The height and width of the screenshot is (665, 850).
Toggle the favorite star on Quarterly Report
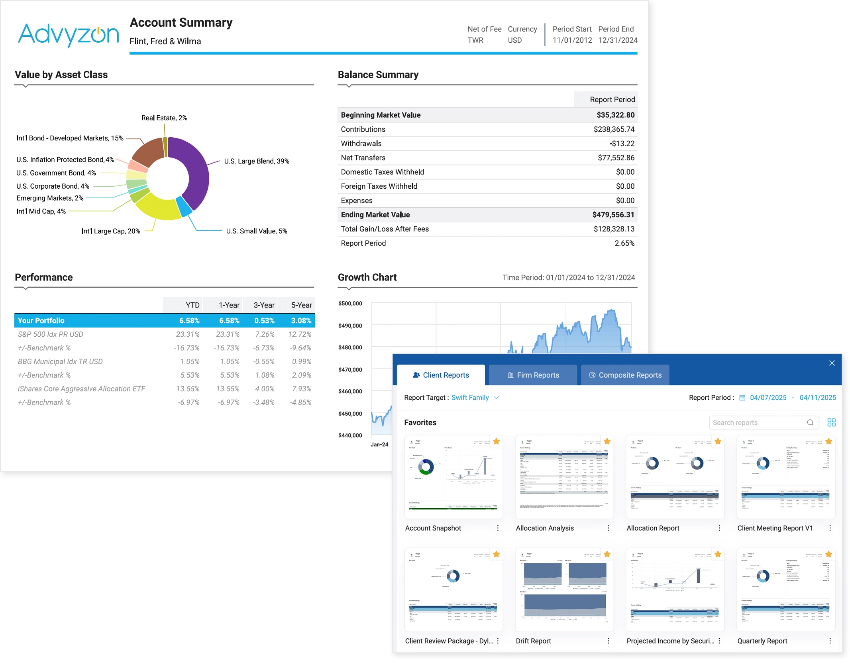pos(828,554)
